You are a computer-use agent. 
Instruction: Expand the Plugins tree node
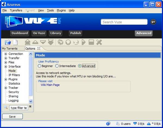pyautogui.click(x=6, y=79)
